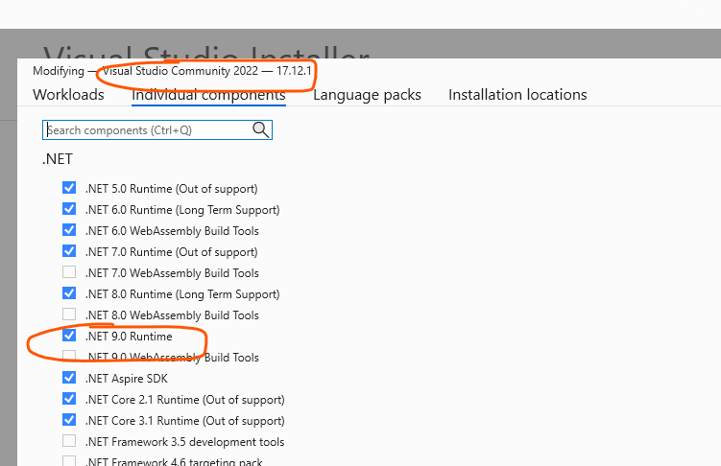The height and width of the screenshot is (466, 721).
Task: Click the .NET section heading
Action: click(x=58, y=159)
